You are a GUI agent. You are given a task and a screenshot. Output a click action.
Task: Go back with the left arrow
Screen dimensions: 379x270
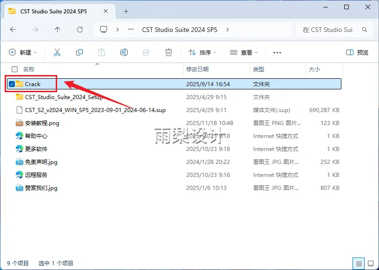pyautogui.click(x=13, y=30)
